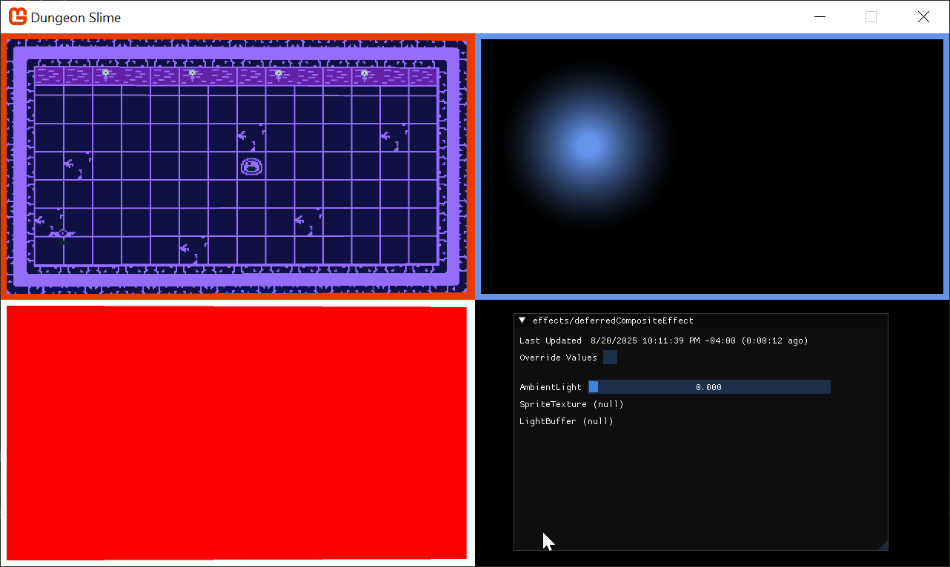Click the first wall torch from the left
Image resolution: width=950 pixels, height=567 pixels.
(106, 73)
